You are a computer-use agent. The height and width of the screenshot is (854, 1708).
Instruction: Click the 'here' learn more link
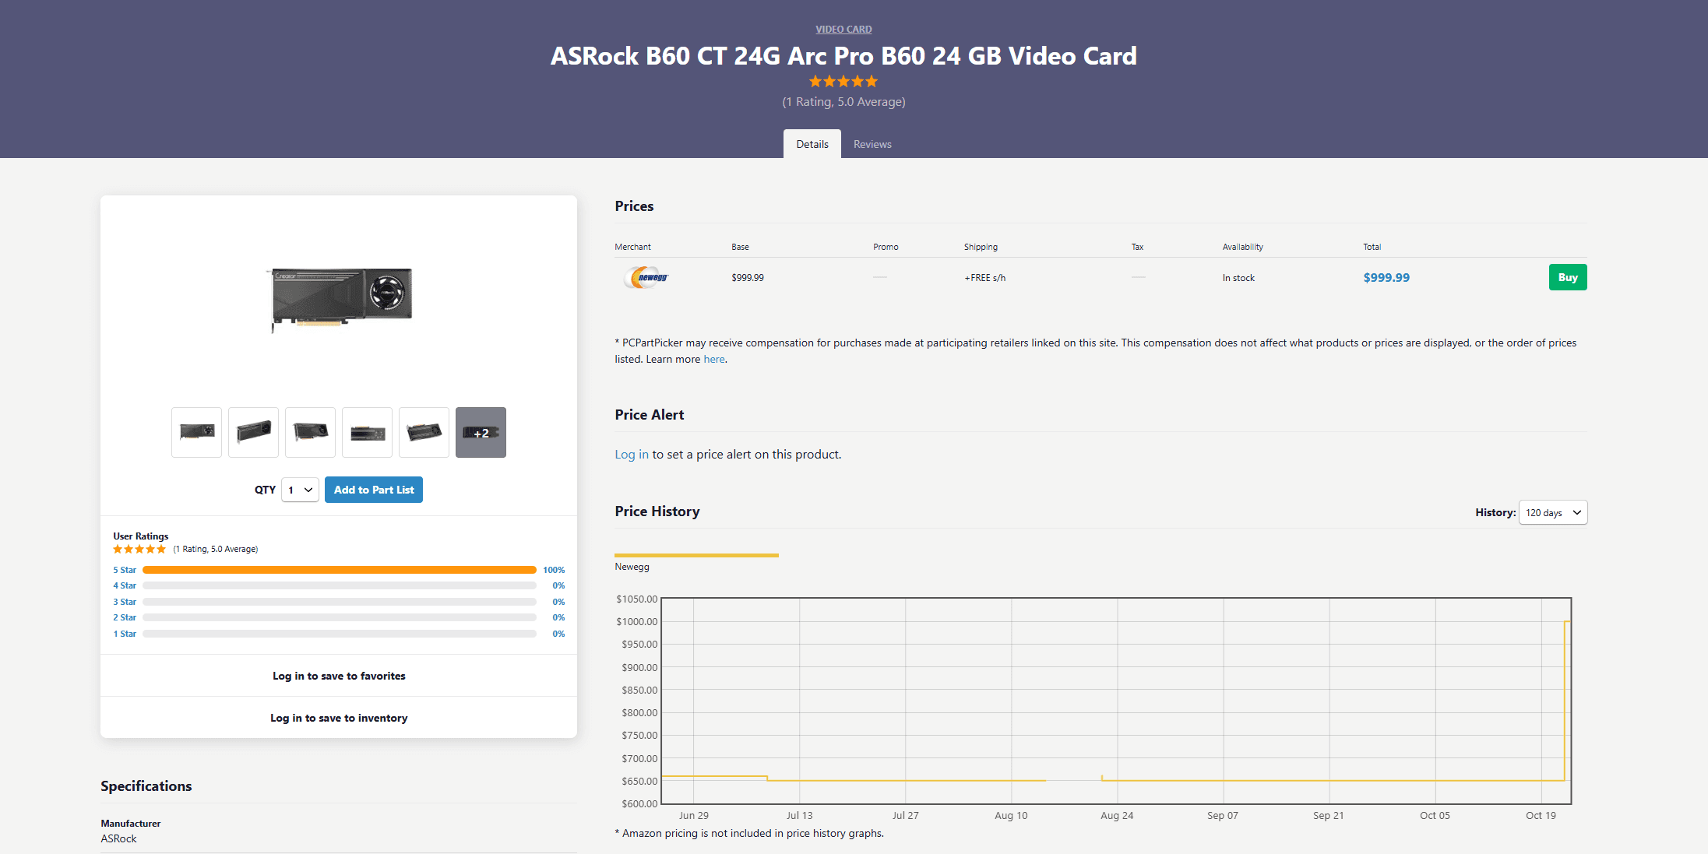[714, 359]
